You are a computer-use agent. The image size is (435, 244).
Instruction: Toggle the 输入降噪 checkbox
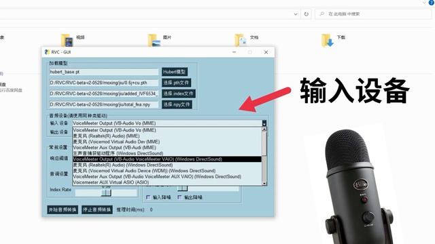coord(148,197)
